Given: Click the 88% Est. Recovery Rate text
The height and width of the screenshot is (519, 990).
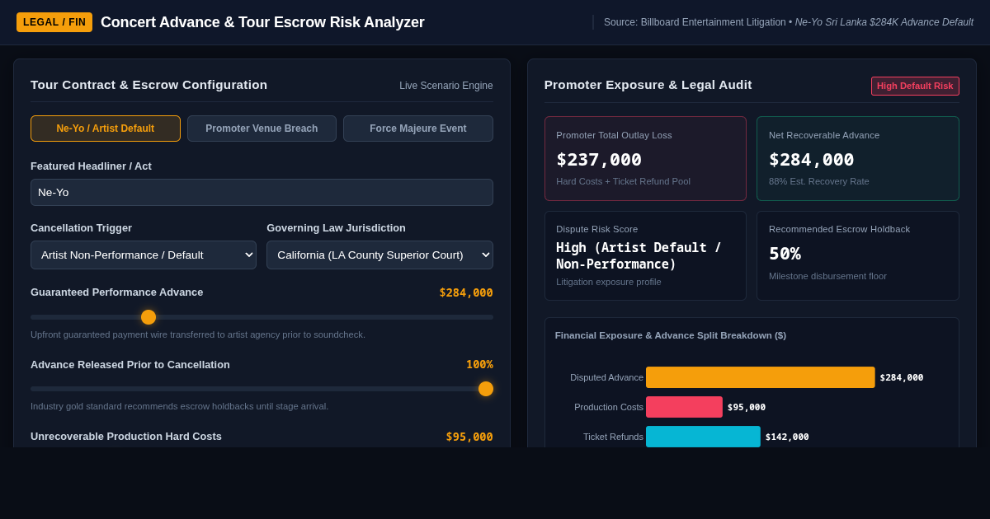Looking at the screenshot, I should [x=819, y=181].
